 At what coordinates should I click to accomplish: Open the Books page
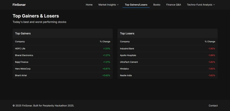pos(157,5)
